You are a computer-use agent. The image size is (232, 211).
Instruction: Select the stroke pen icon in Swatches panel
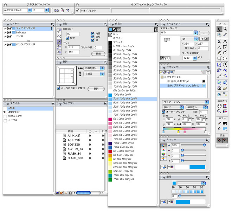click(115, 30)
